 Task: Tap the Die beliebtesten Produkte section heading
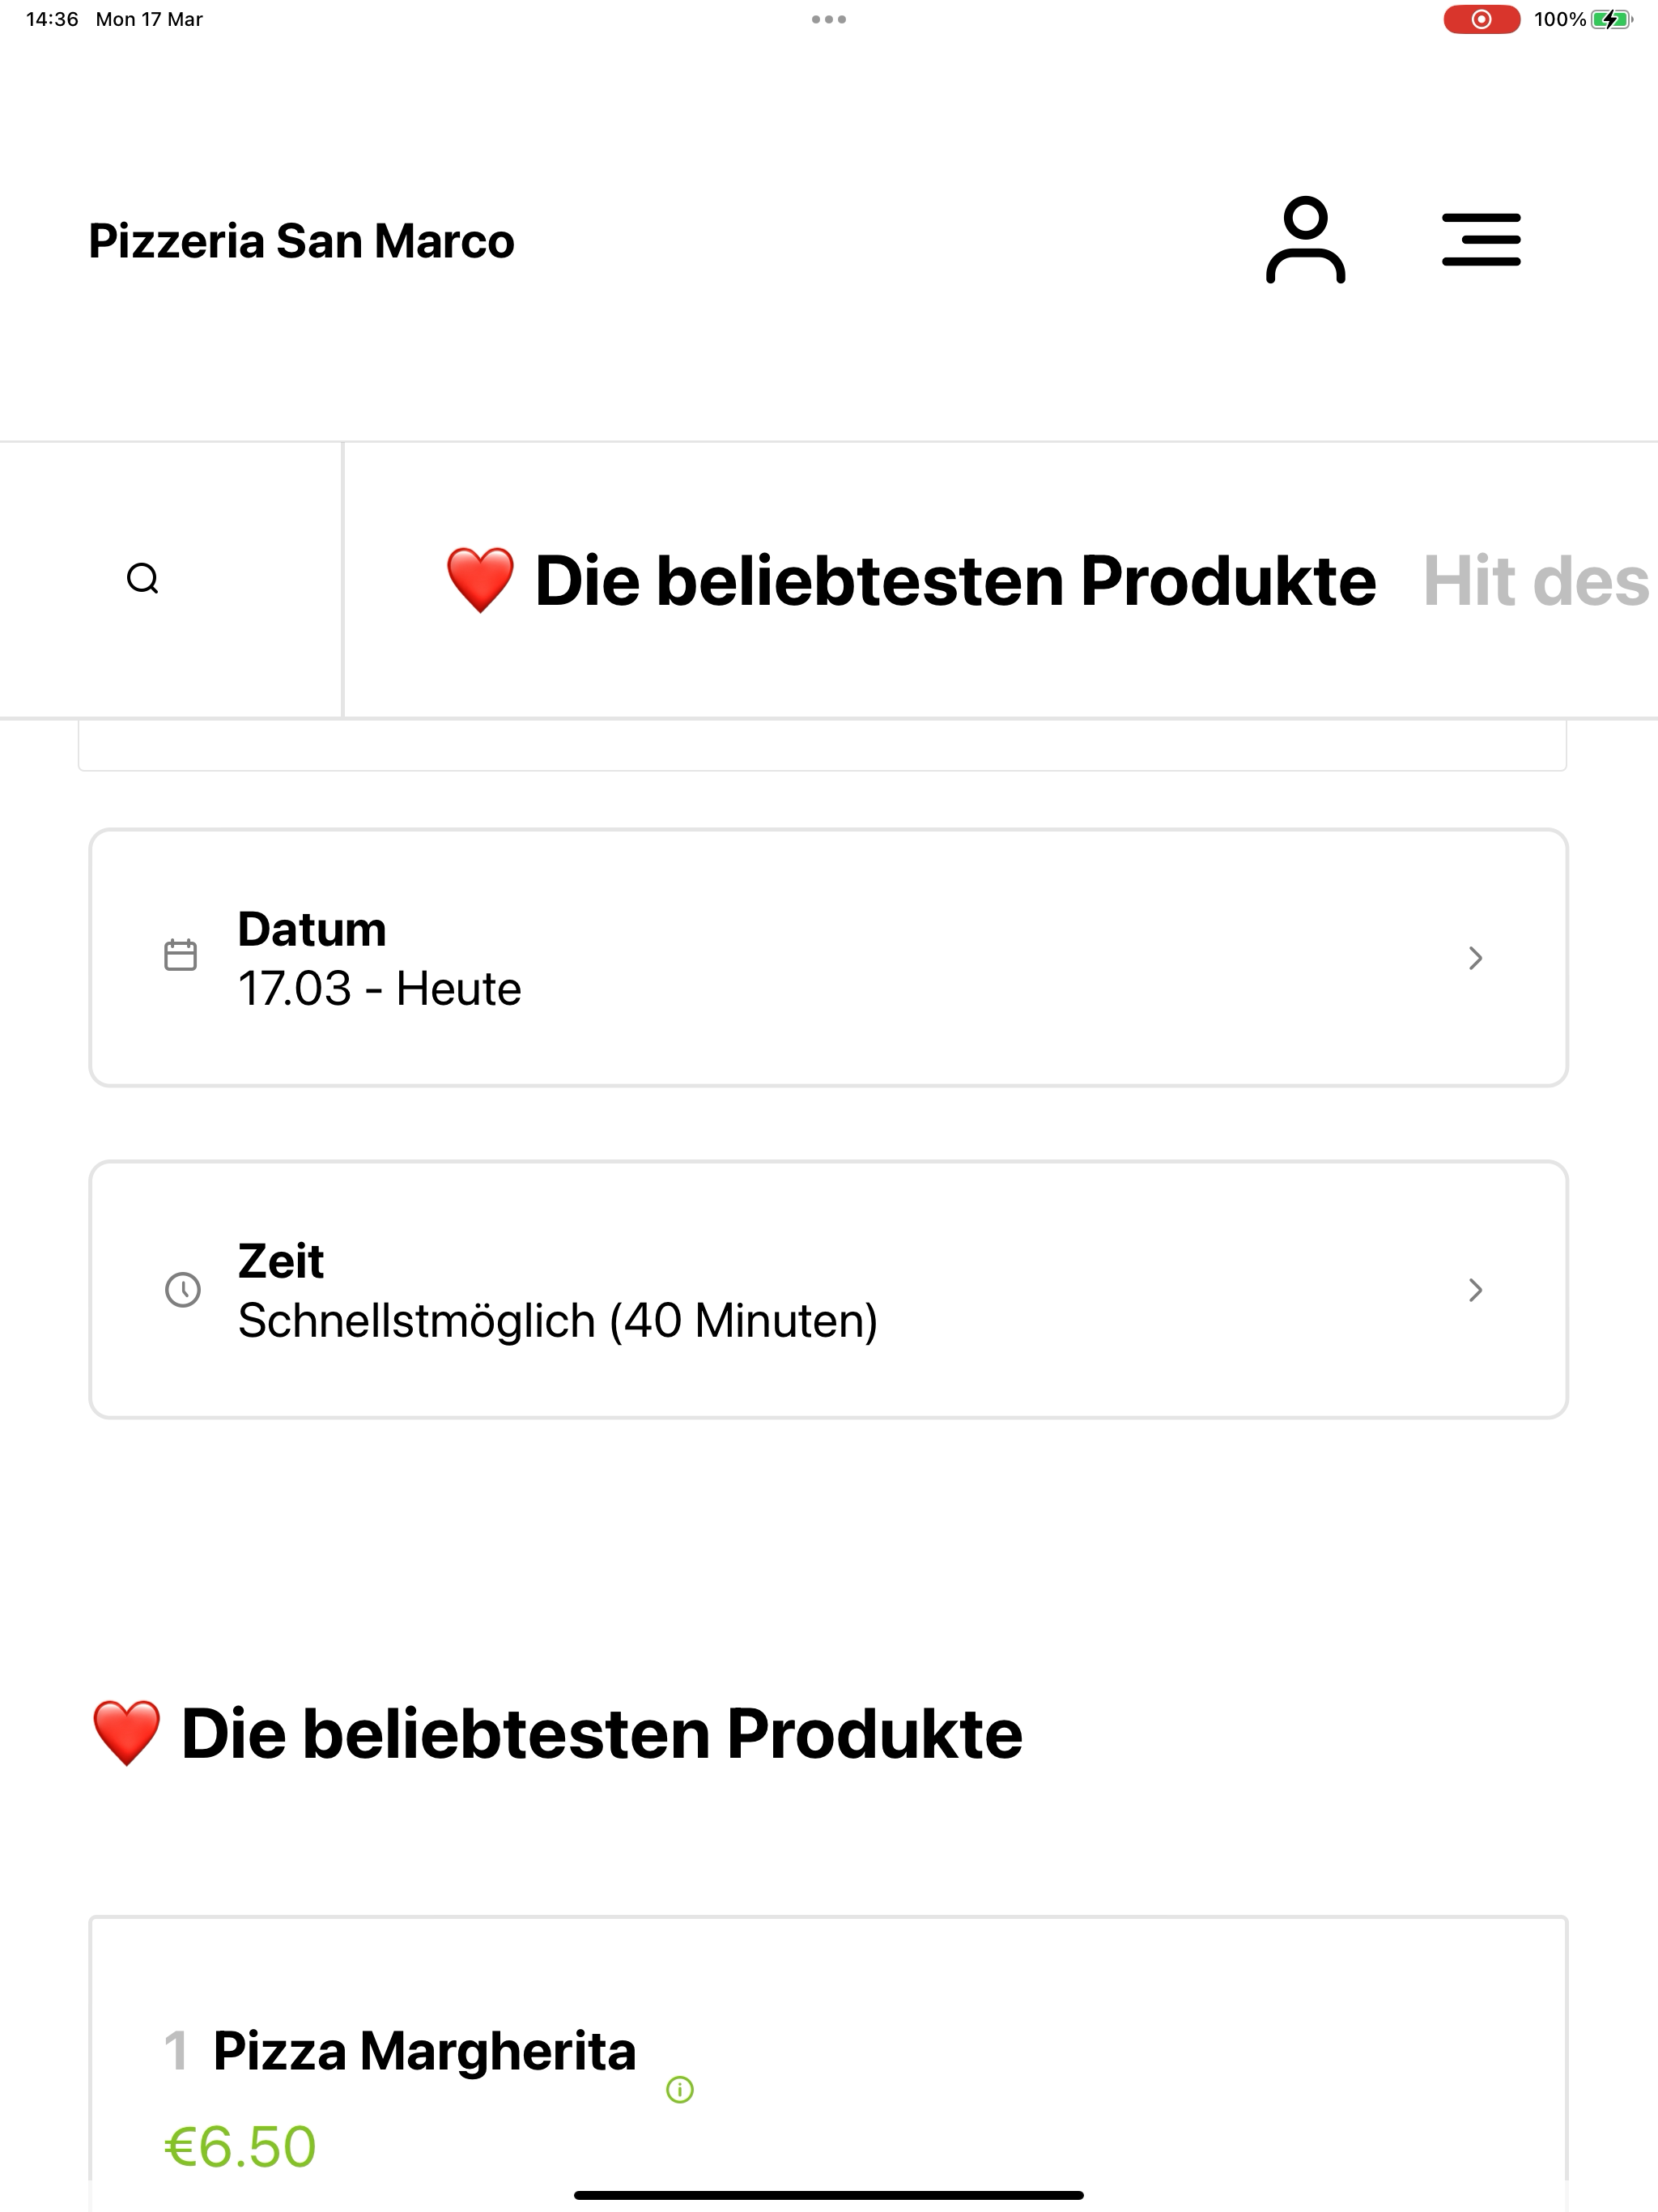(x=557, y=1733)
